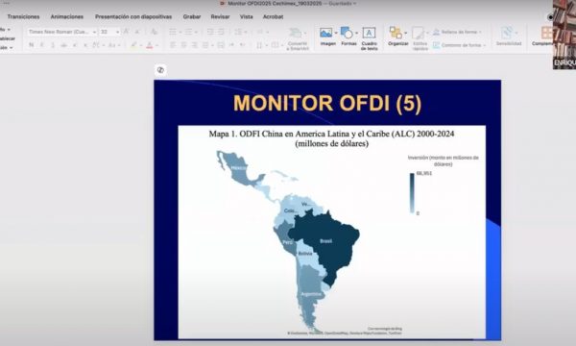The width and height of the screenshot is (576, 346).
Task: Switch to the Transiciones tab
Action: coord(23,17)
